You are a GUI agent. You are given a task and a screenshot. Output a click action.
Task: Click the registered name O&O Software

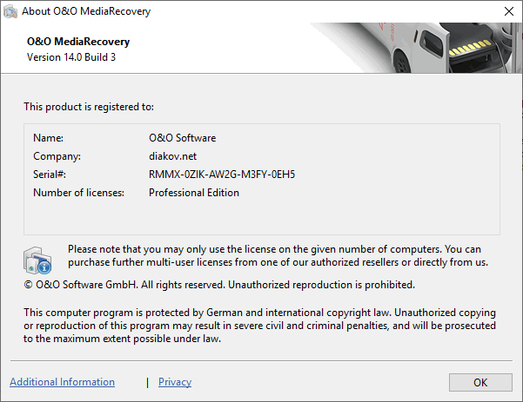point(182,138)
